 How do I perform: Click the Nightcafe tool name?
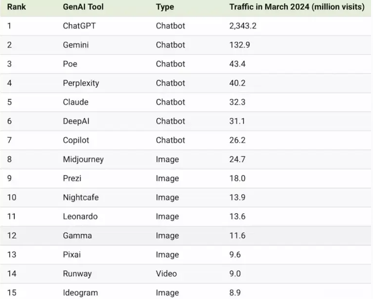coord(81,198)
